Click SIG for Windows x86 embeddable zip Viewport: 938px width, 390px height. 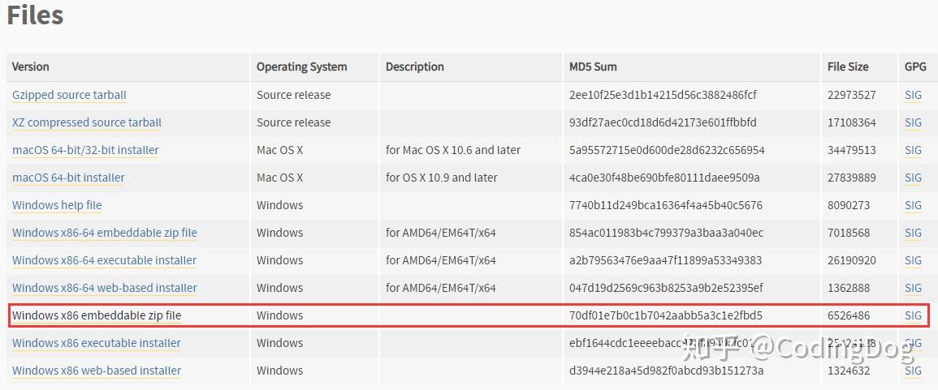[913, 315]
